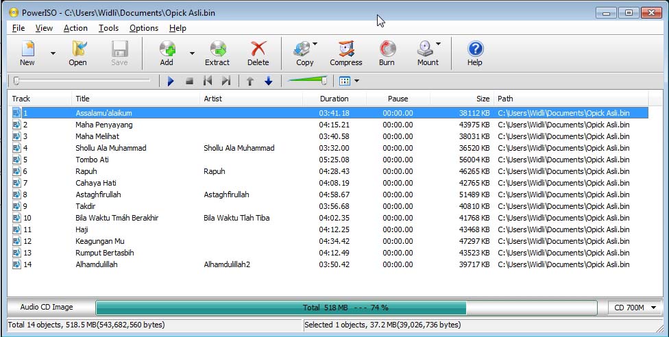Screen dimensions: 669x337
Task: Select track 1 audio file icon
Action: 16,113
